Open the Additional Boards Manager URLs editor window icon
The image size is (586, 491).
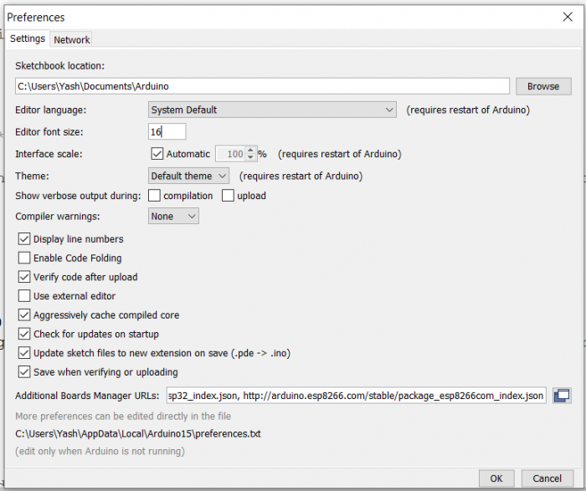tap(562, 396)
